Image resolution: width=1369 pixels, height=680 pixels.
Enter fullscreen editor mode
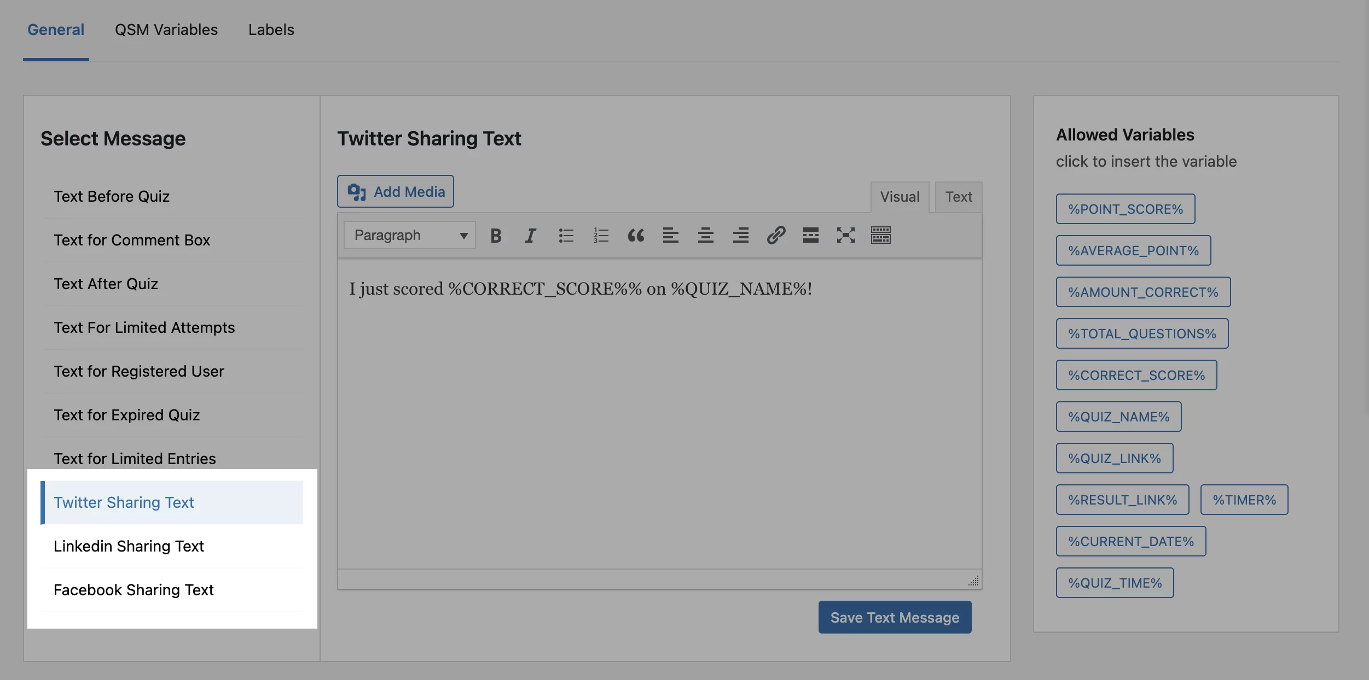[x=845, y=236]
